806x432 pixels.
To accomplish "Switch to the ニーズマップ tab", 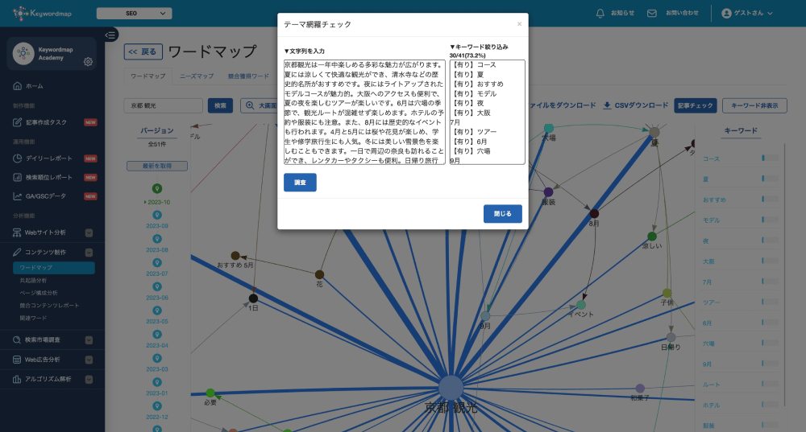I will (197, 76).
